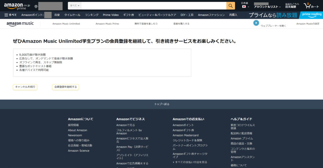The image size is (323, 168).
Task: Open Amazonギフト券チャージタイプ footer link
Action: pos(190,155)
